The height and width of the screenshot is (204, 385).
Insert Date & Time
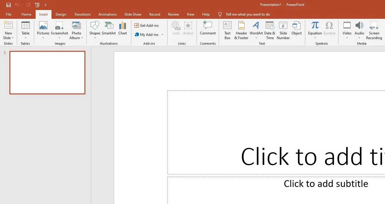pos(270,30)
